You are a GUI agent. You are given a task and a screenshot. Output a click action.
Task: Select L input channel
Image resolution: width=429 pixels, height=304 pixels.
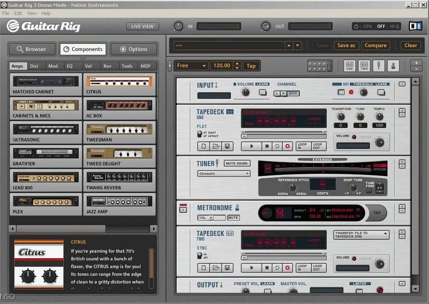(x=277, y=94)
